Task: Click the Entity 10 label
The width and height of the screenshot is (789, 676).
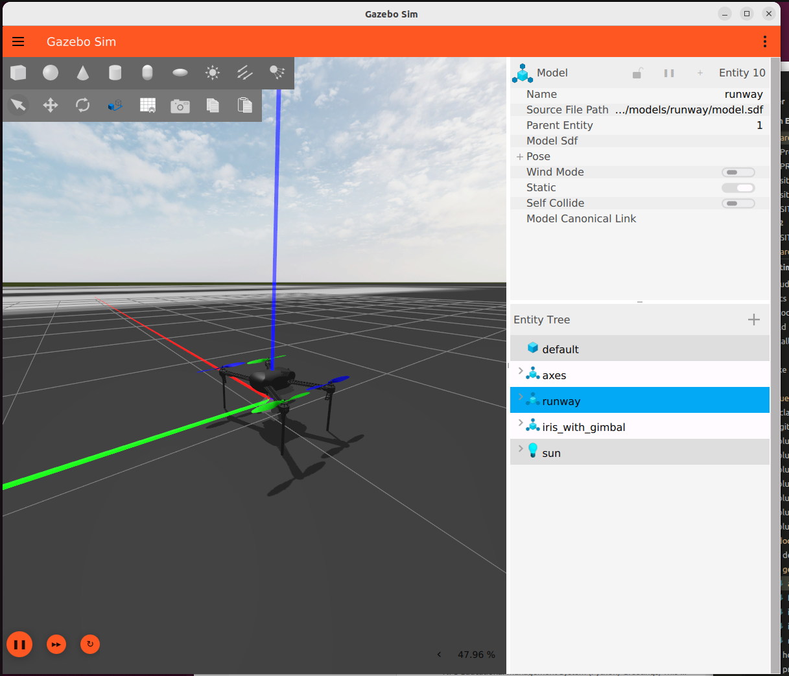Action: pos(742,73)
